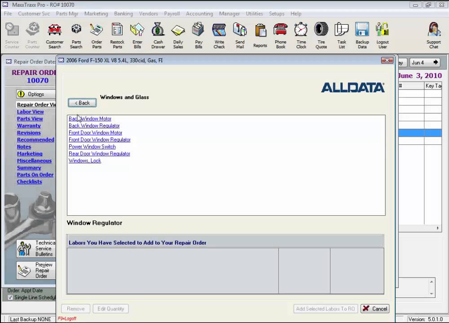The image size is (449, 323).
Task: Open the Cash Drawer icon
Action: click(x=158, y=35)
